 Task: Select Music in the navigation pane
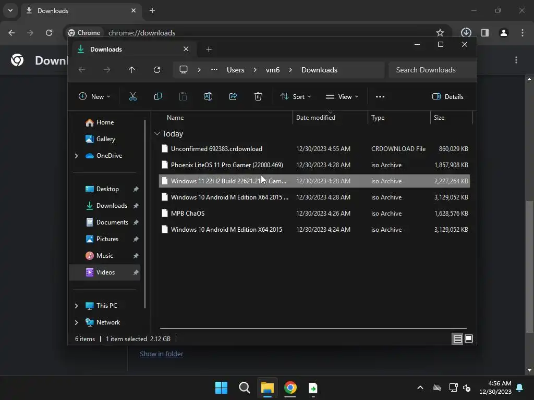(x=105, y=256)
